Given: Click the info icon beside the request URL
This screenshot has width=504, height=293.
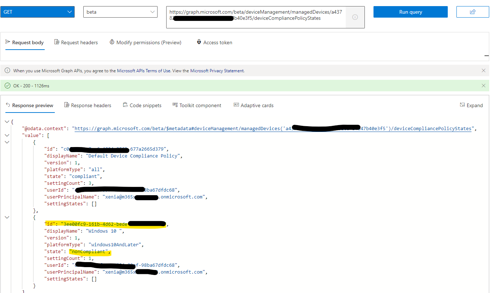Looking at the screenshot, I should [355, 17].
